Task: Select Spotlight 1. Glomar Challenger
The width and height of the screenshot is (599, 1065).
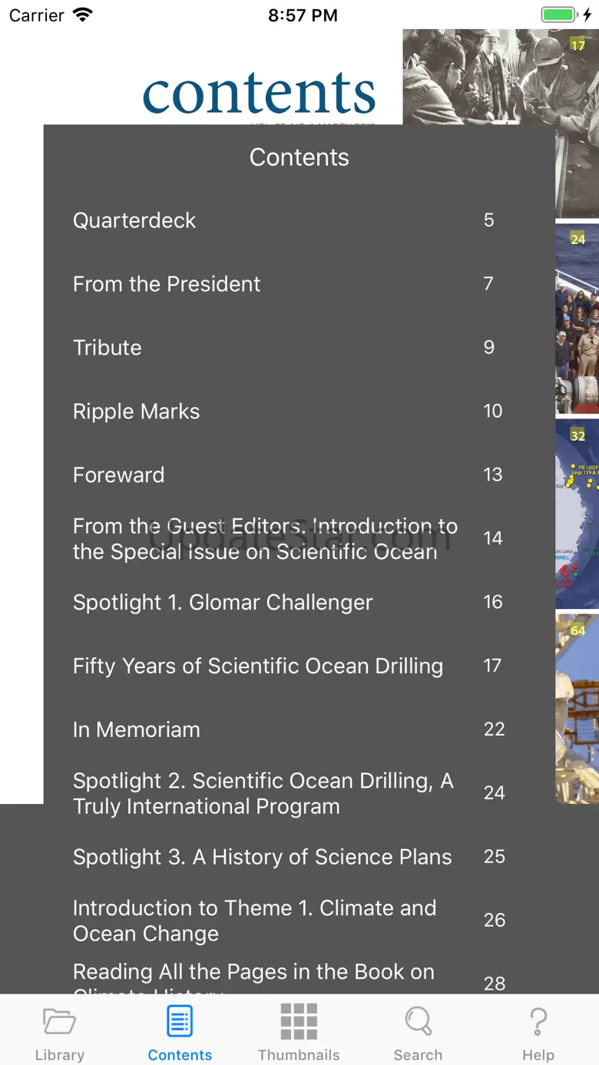Action: click(x=223, y=603)
